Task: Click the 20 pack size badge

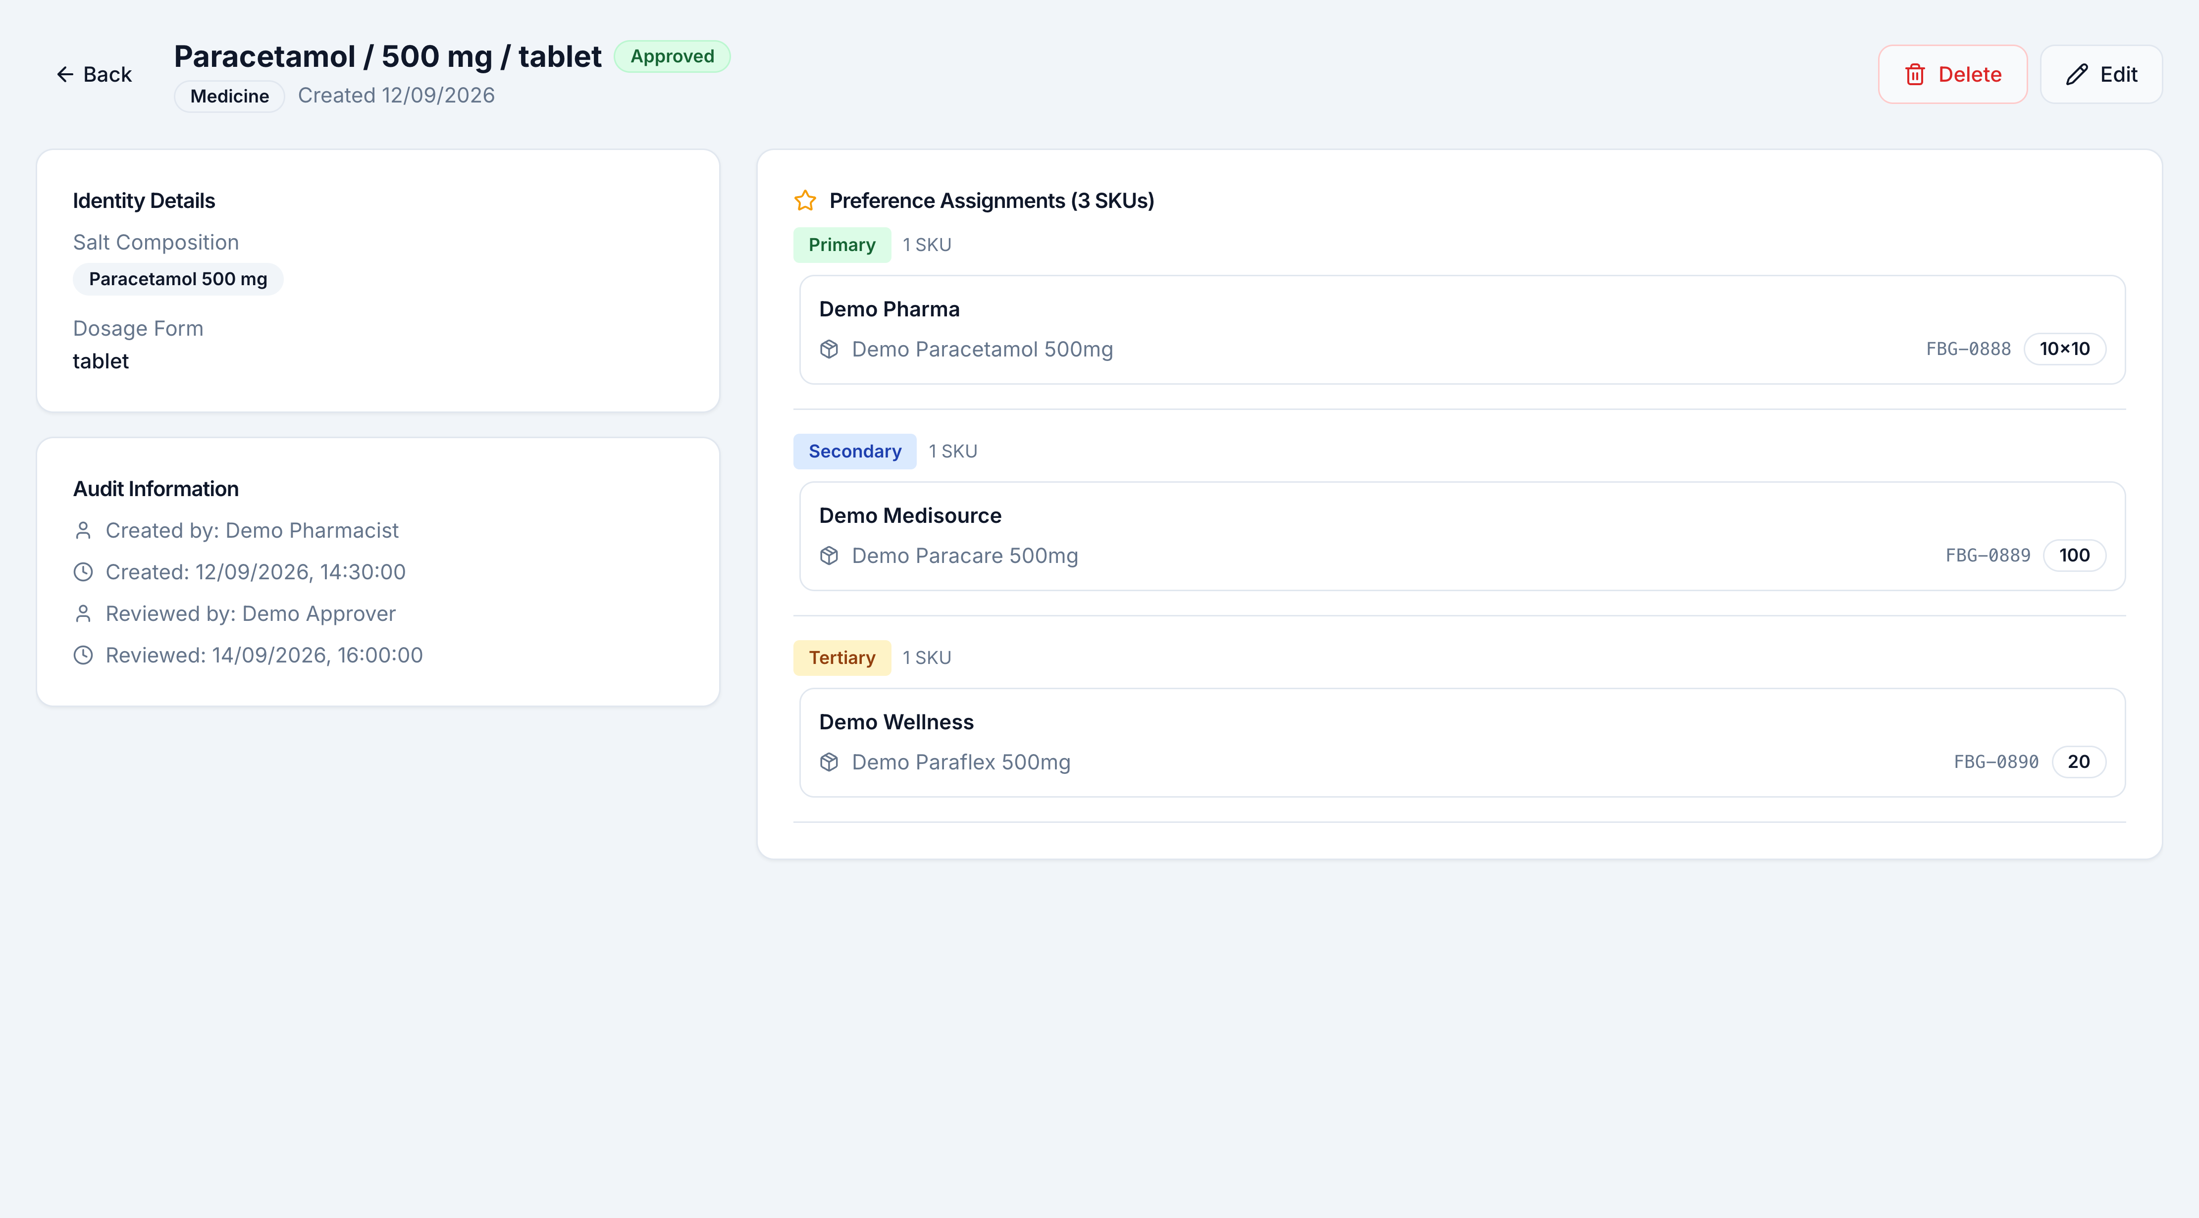Action: point(2079,762)
